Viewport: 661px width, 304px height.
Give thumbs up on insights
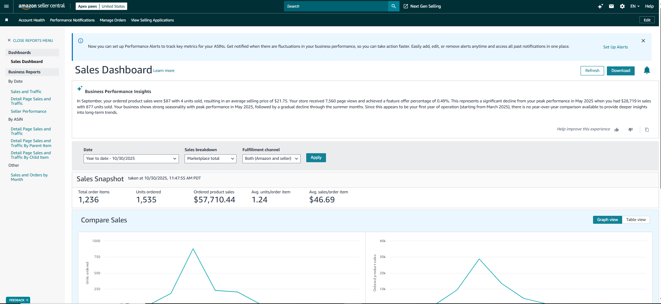tap(617, 130)
